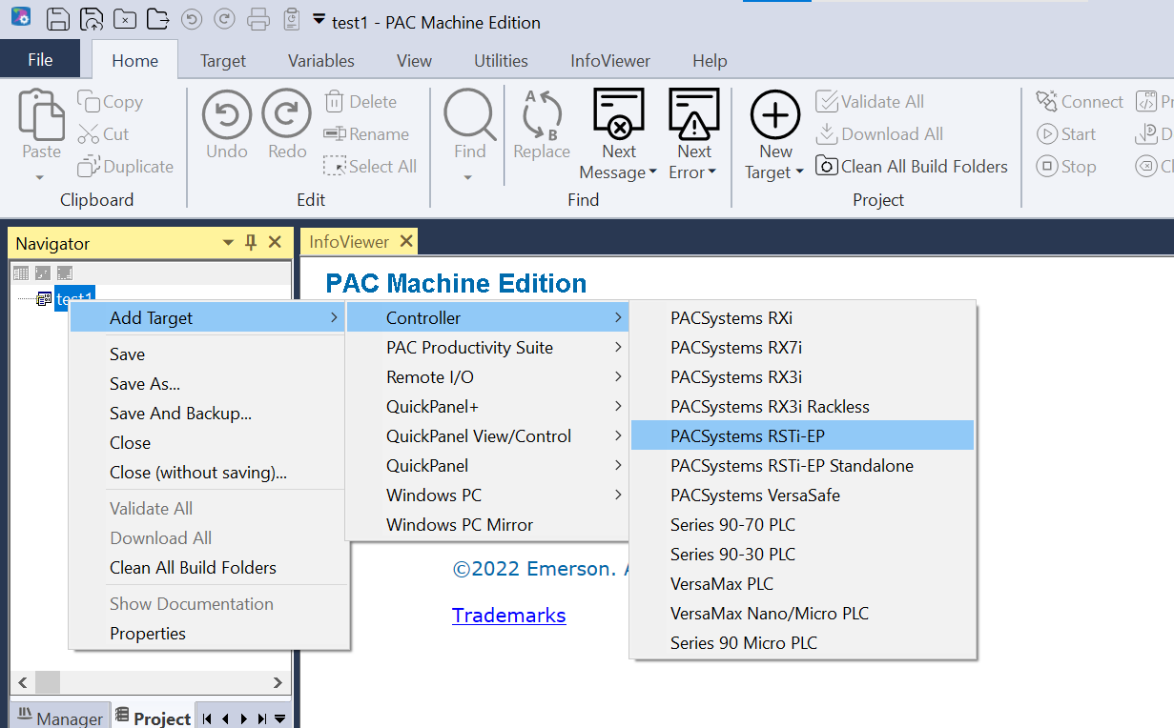Click Copy in the Clipboard group
Screen dimensions: 1174x728
pyautogui.click(x=111, y=102)
